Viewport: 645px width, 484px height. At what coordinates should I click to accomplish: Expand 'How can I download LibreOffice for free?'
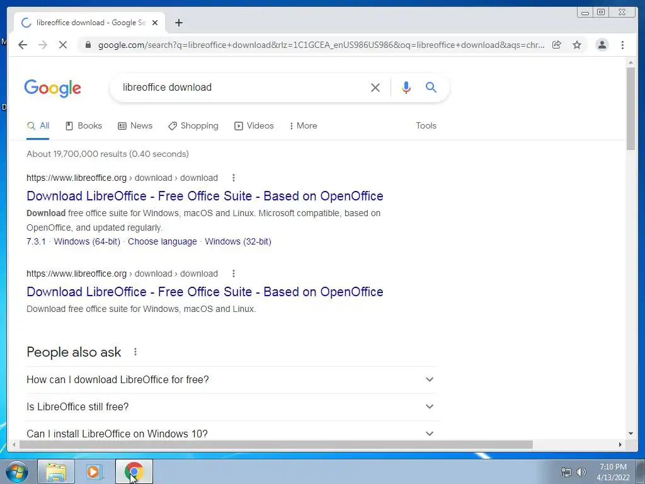click(231, 379)
